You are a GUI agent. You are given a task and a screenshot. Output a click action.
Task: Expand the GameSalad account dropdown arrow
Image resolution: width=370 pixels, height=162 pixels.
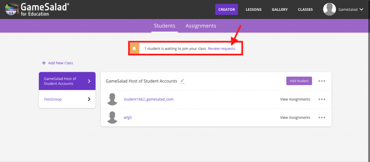coord(361,10)
